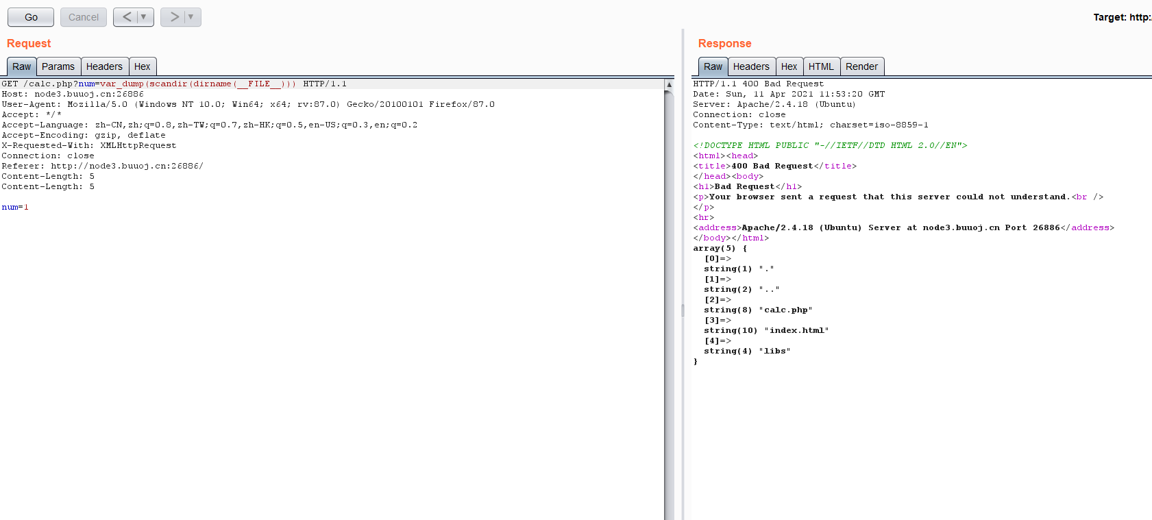Click the Server: Apache/2.4.18 response header
The height and width of the screenshot is (520, 1152).
tap(774, 104)
